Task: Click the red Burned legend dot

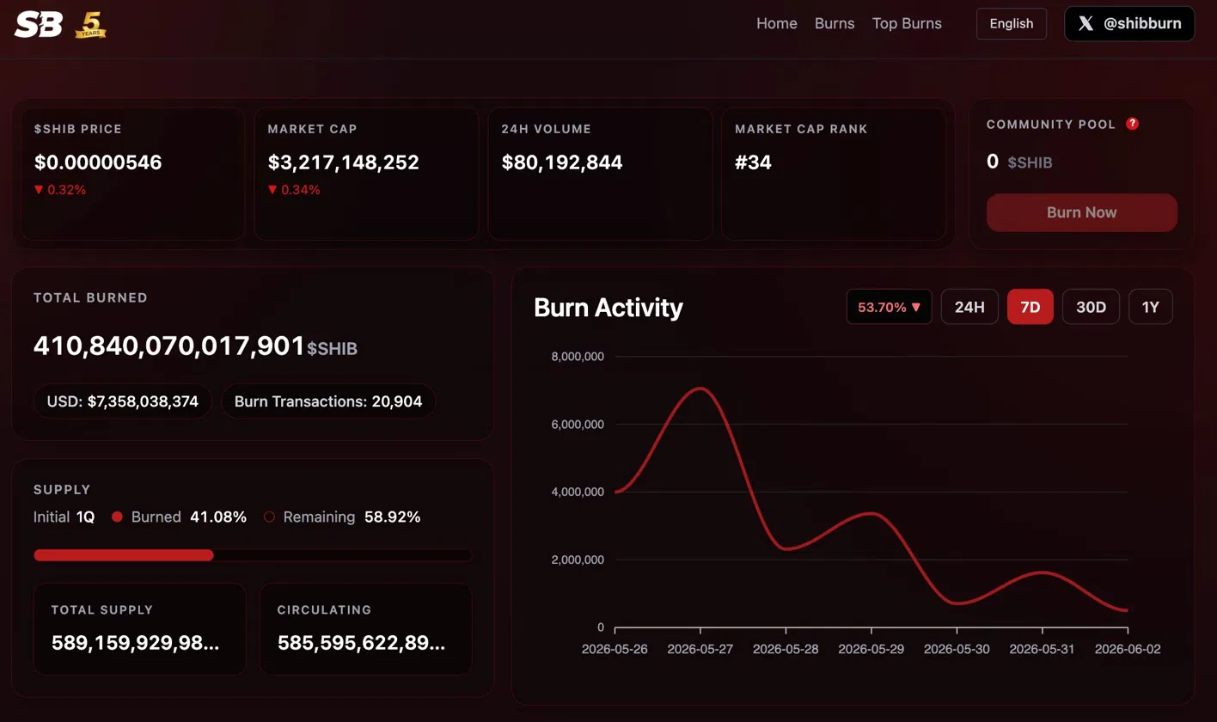Action: (x=118, y=517)
